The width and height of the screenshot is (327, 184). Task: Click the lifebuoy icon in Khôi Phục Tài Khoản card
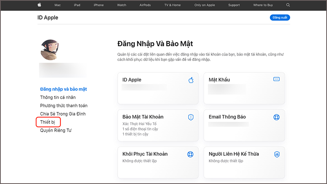point(190,155)
